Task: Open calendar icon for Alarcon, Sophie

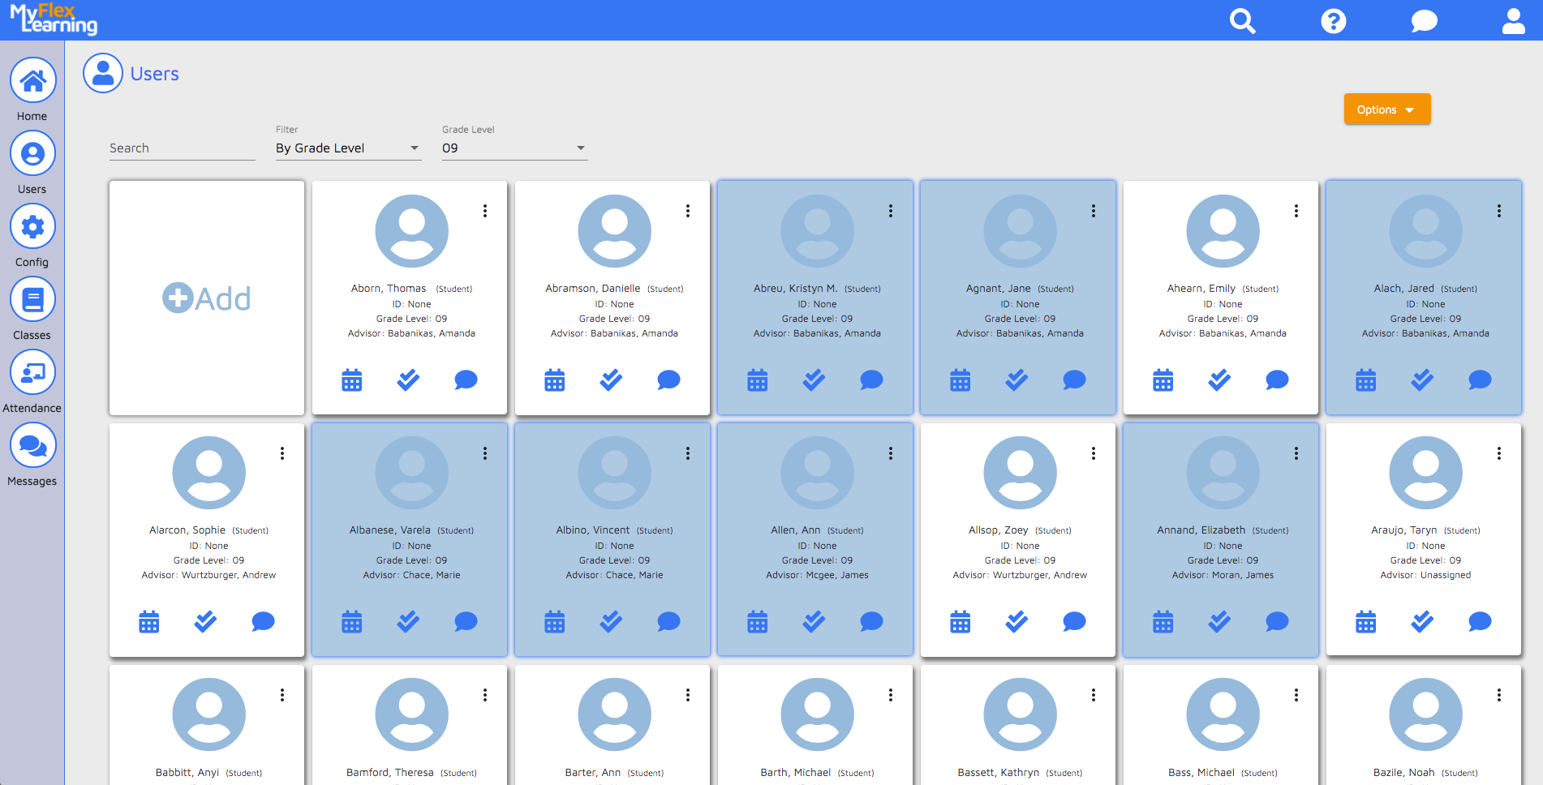Action: 148,622
